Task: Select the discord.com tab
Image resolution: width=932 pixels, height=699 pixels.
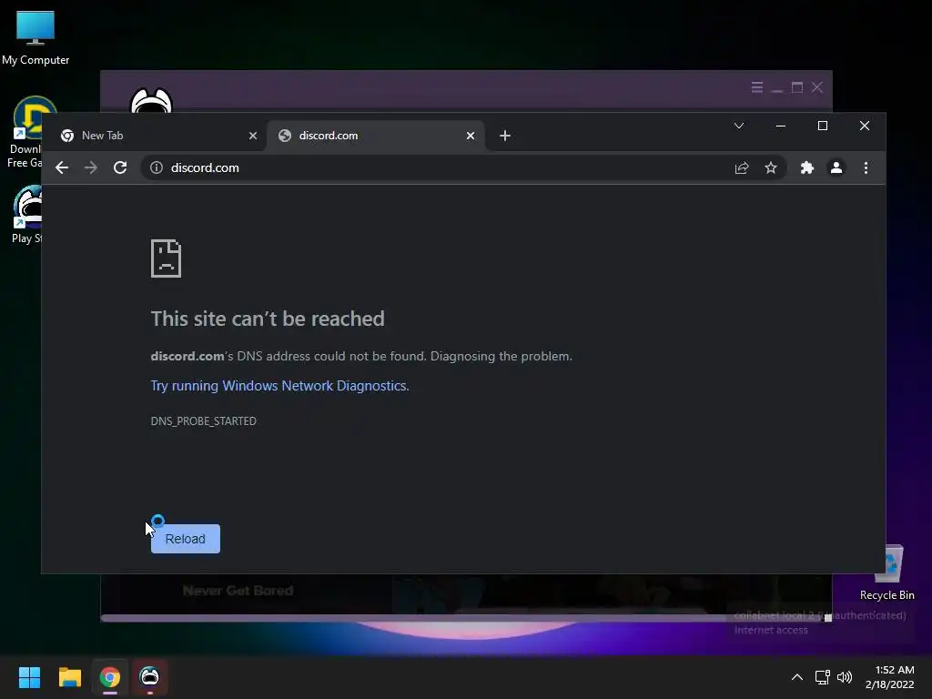Action: [x=376, y=136]
